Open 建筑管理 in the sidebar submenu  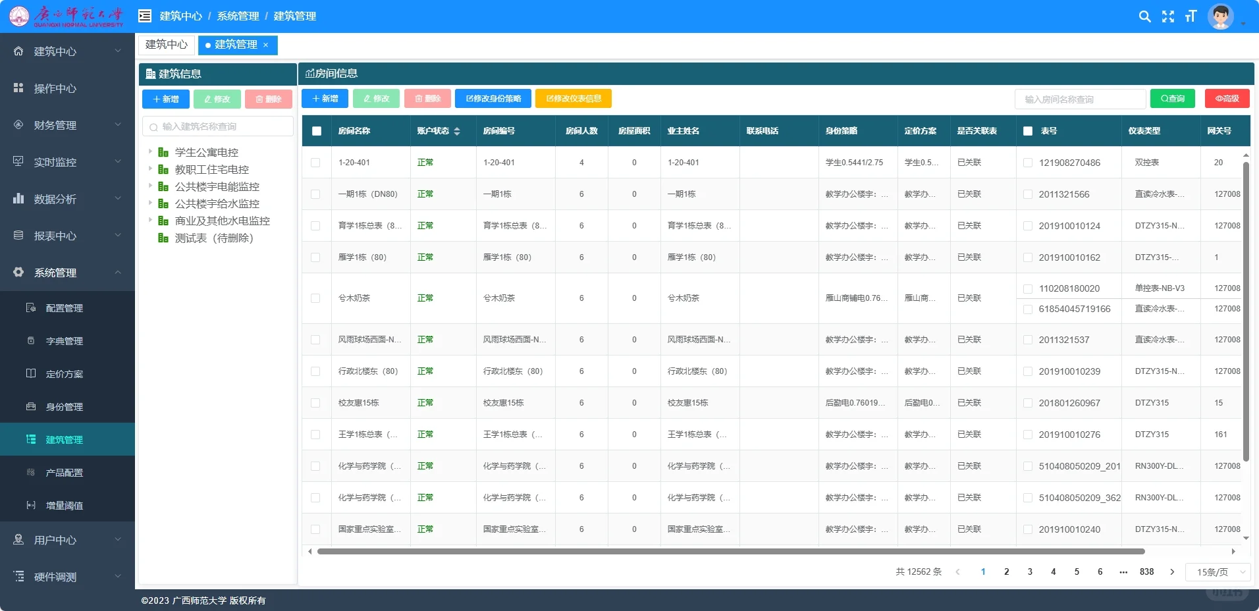[x=67, y=439]
